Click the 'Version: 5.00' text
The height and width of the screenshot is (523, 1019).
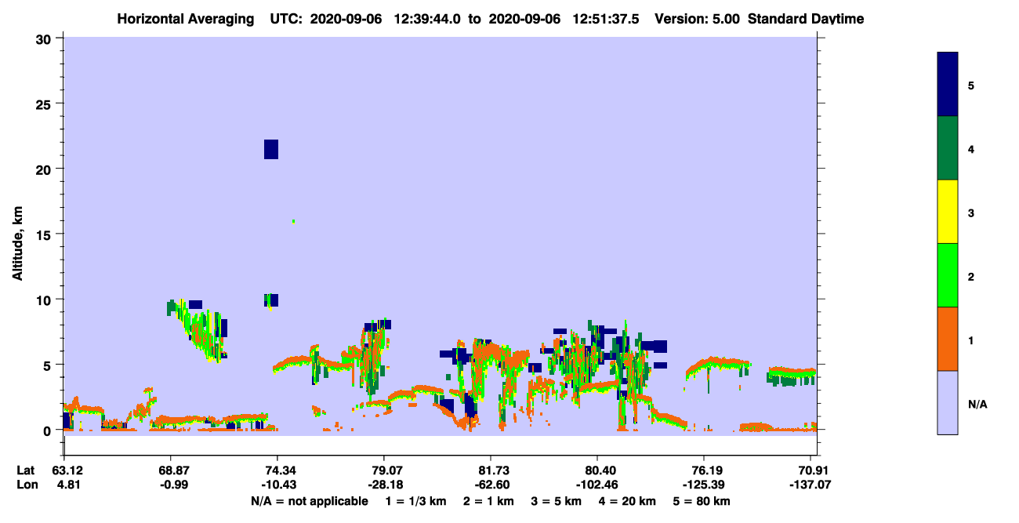tap(697, 19)
